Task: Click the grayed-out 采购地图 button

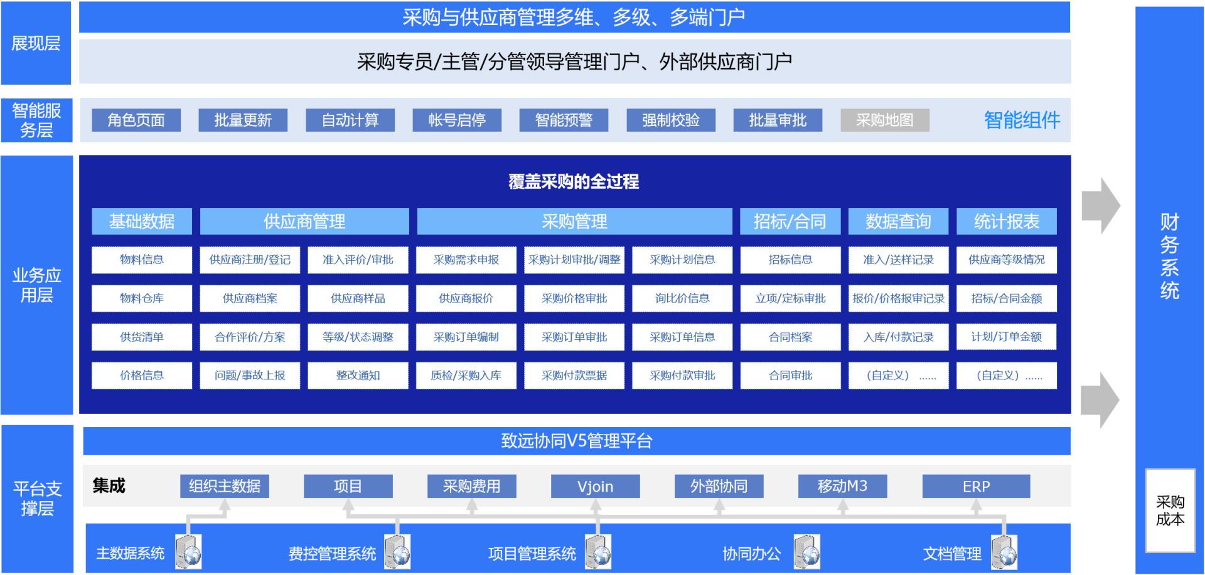Action: click(884, 120)
